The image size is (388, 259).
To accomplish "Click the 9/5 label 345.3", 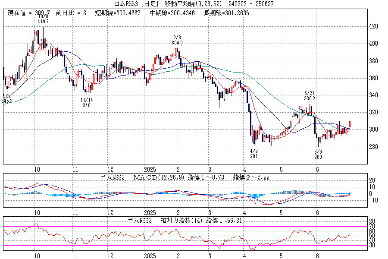I will point(6,101).
